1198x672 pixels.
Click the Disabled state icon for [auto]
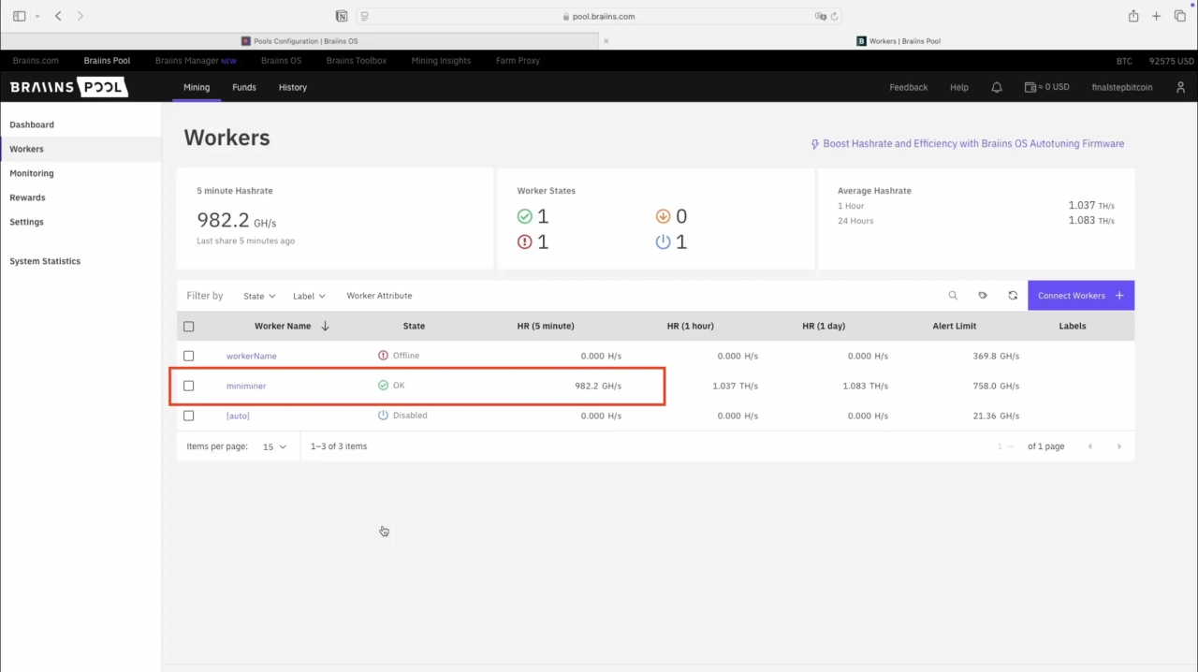(383, 416)
